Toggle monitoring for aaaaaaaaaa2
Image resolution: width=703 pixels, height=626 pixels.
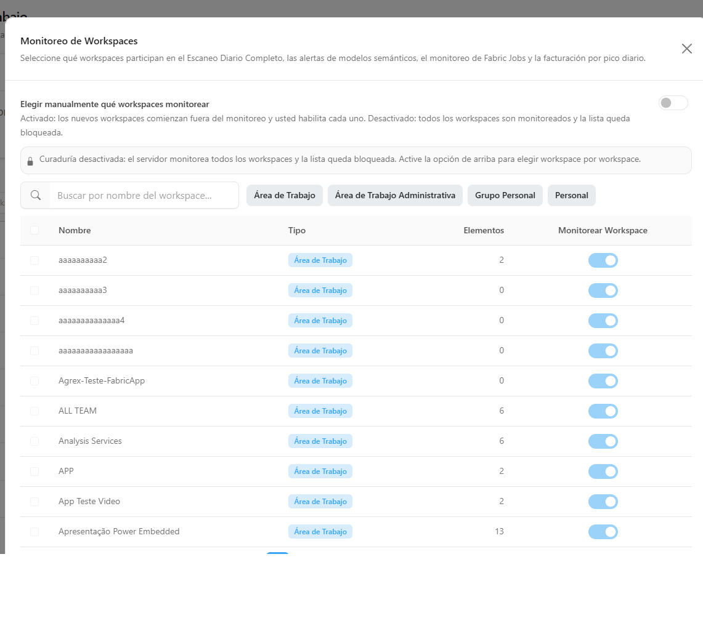pos(603,260)
